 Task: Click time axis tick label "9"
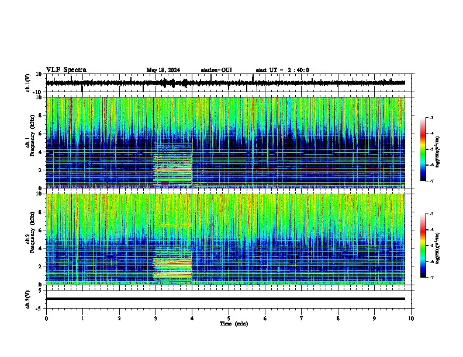coord(374,318)
